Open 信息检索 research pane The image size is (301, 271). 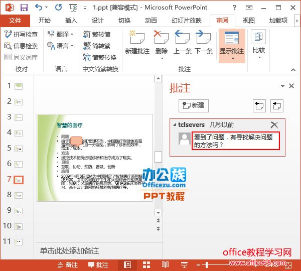[x=21, y=46]
